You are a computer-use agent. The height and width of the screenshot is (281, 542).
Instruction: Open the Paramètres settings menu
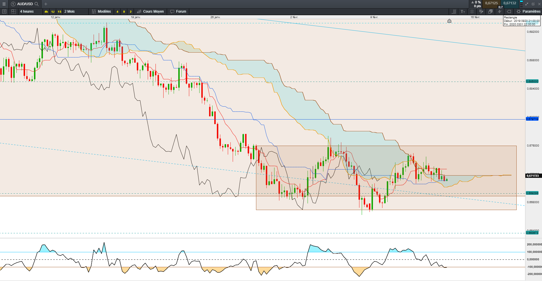[x=528, y=11]
